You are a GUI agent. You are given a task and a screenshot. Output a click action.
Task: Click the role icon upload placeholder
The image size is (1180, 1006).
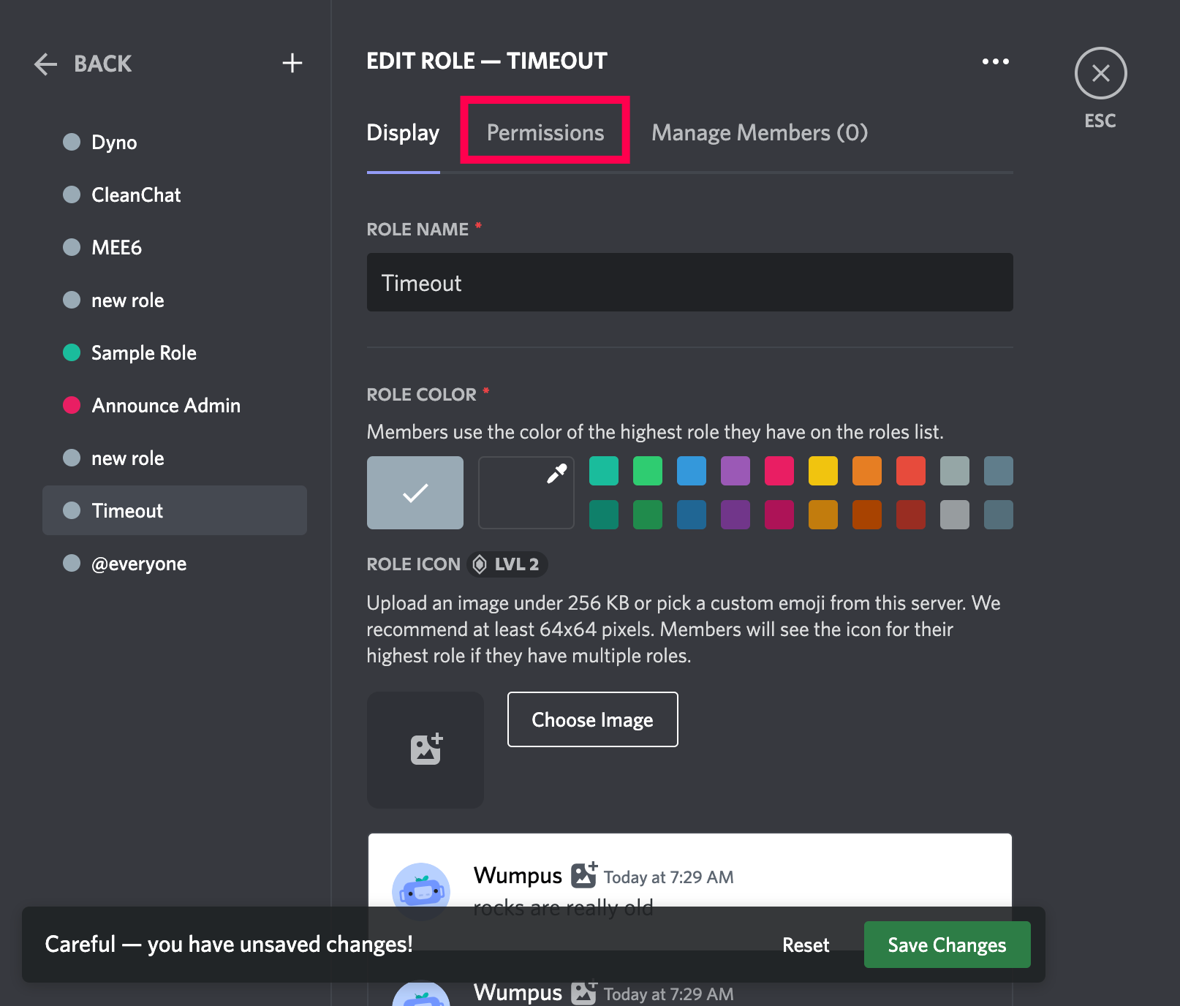tap(426, 749)
